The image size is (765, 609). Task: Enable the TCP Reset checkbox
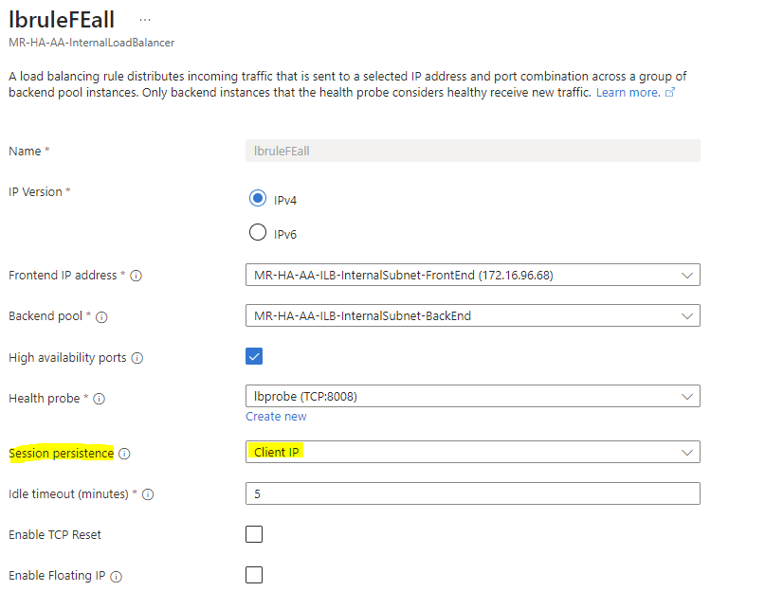pos(254,534)
